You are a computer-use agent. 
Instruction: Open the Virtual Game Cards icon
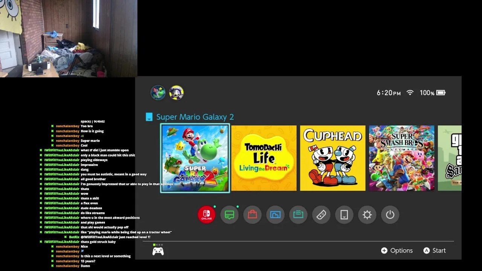pyautogui.click(x=344, y=215)
